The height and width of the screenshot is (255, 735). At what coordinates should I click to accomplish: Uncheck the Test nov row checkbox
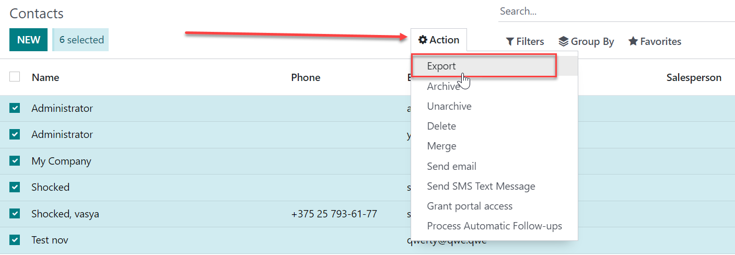pos(15,240)
